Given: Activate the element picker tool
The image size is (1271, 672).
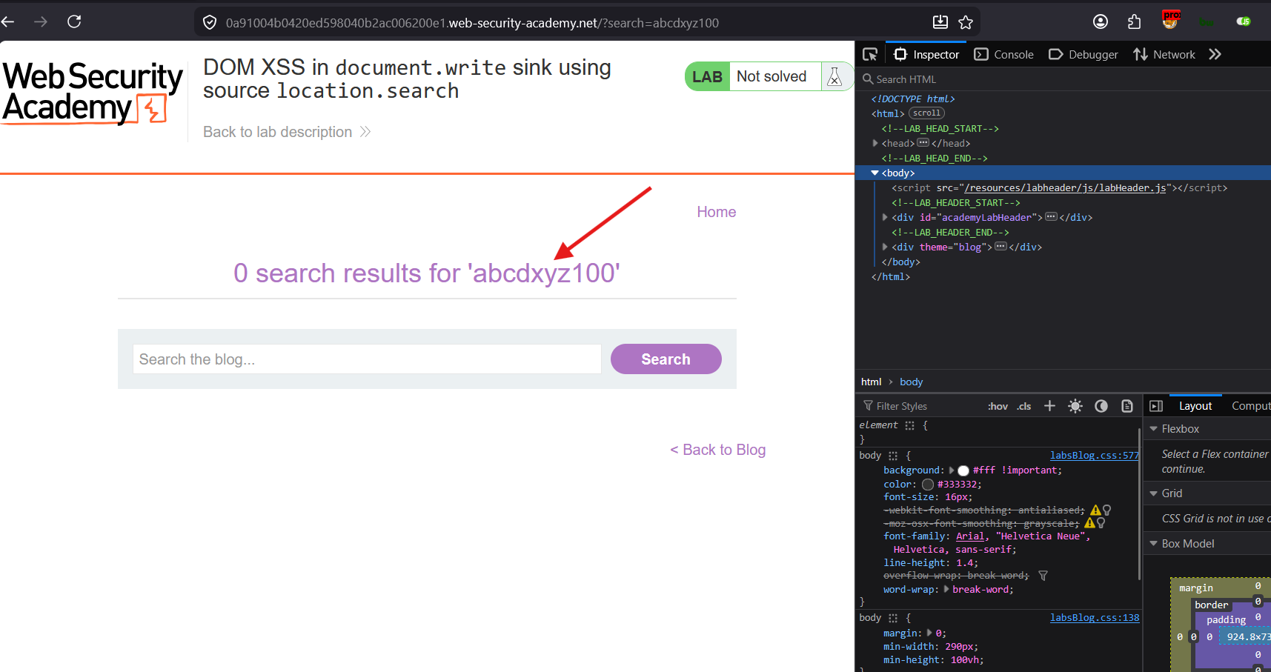Looking at the screenshot, I should (870, 54).
